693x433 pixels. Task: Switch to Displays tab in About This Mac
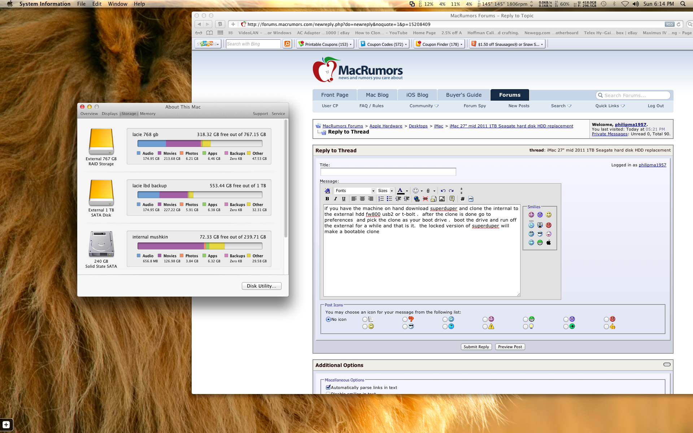pos(110,114)
